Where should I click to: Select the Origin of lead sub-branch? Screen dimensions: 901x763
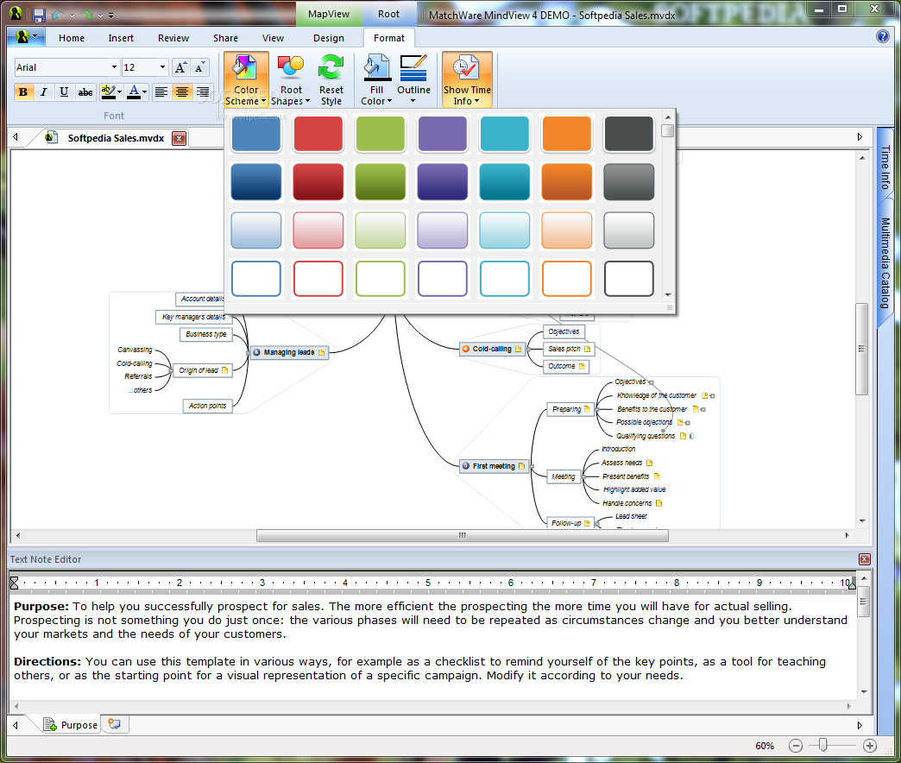click(202, 370)
